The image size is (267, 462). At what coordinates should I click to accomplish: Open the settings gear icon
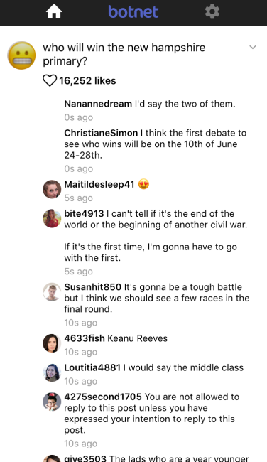pos(212,12)
